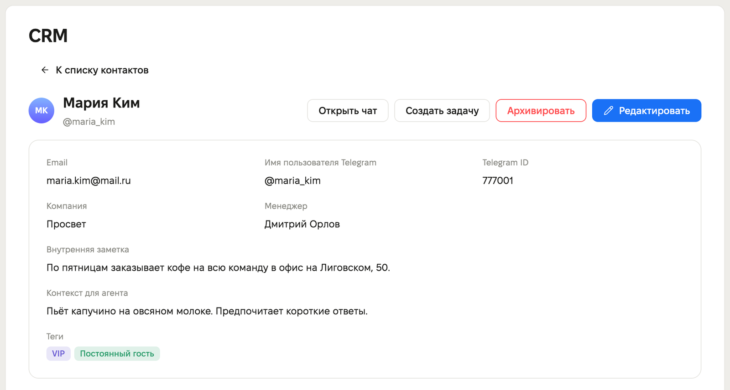Screen dimensions: 730x390
Task: Click the "Компания" field label
Action: click(x=67, y=206)
